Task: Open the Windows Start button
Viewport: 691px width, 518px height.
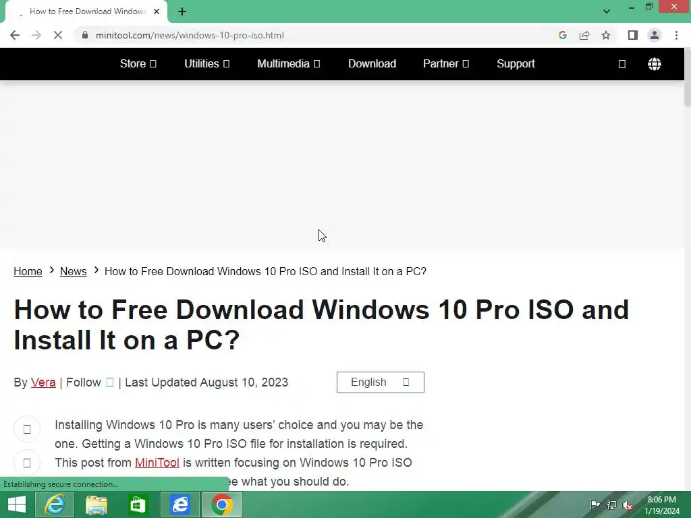Action: (x=17, y=505)
